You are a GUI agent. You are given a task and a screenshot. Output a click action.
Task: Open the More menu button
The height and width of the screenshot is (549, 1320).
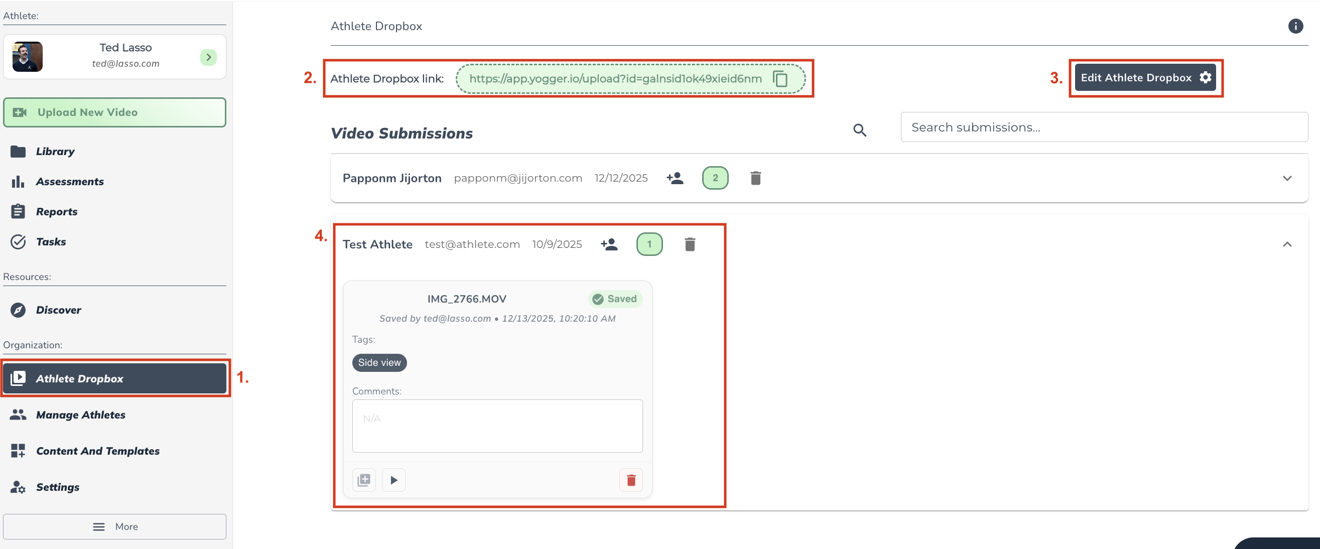coord(114,526)
